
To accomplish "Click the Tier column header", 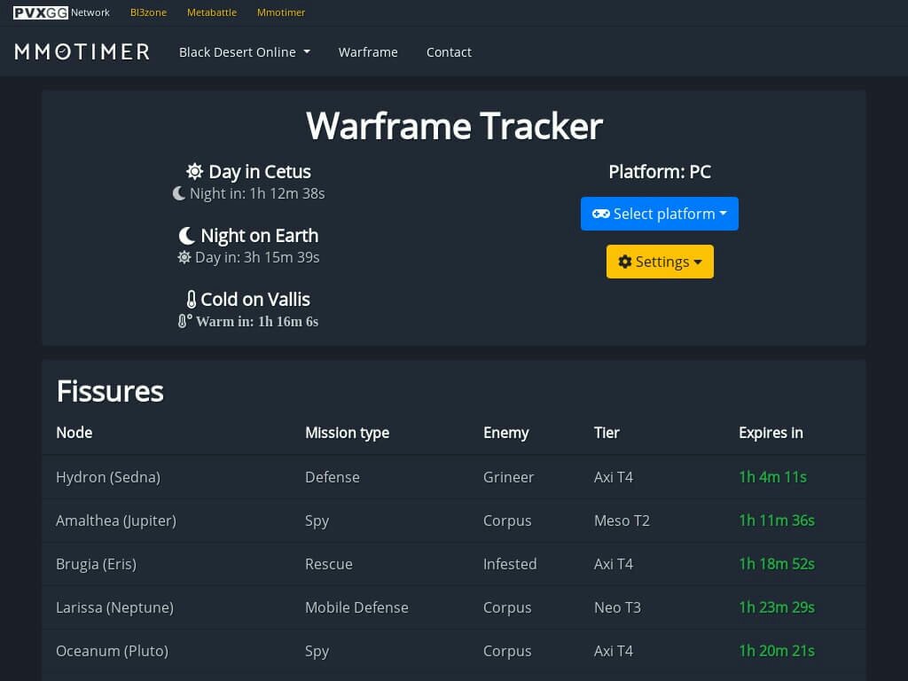I will tap(607, 433).
